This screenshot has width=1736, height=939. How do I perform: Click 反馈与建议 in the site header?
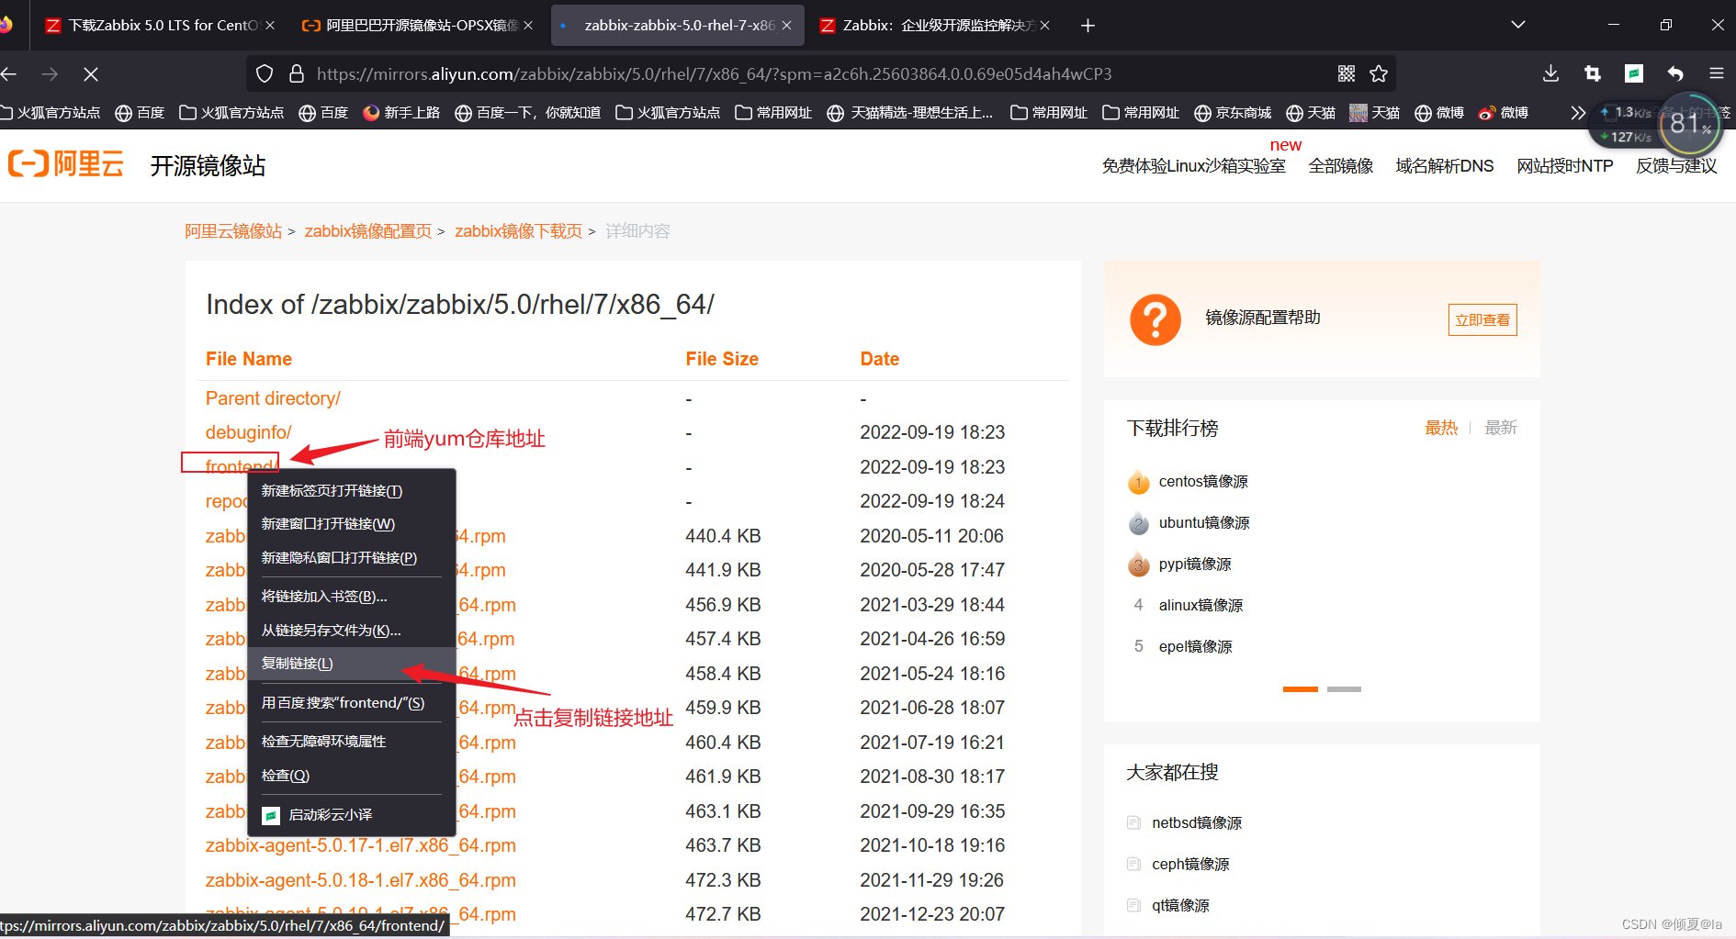pos(1676,166)
